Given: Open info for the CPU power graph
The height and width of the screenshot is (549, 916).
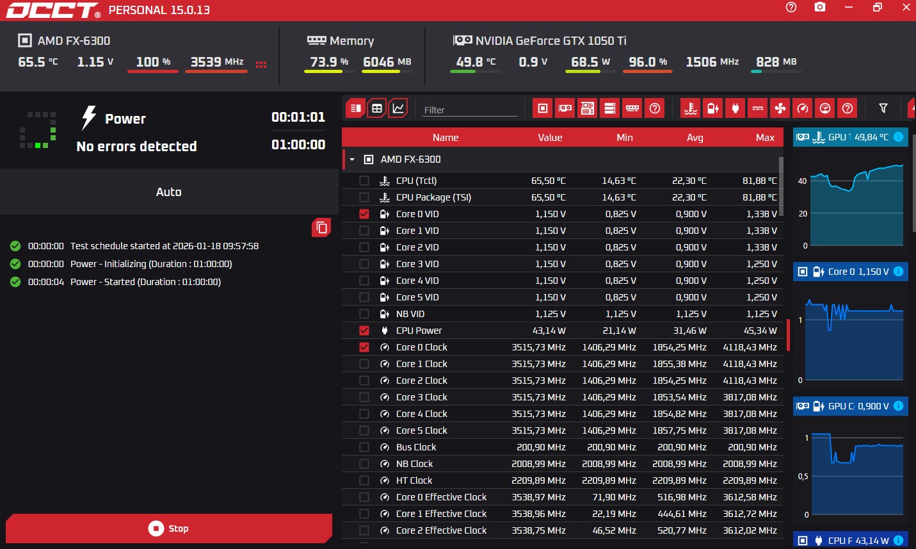Looking at the screenshot, I should tap(898, 541).
